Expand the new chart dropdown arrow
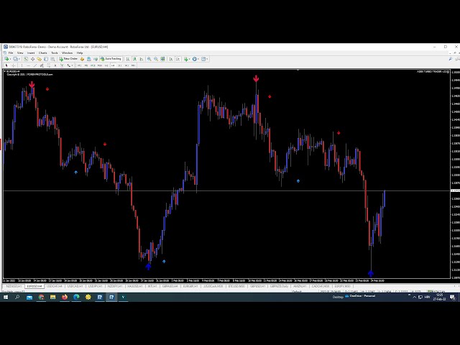The height and width of the screenshot is (345, 460). coord(11,59)
